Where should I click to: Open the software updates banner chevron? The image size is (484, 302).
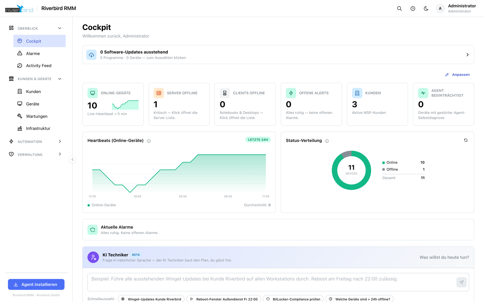467,55
